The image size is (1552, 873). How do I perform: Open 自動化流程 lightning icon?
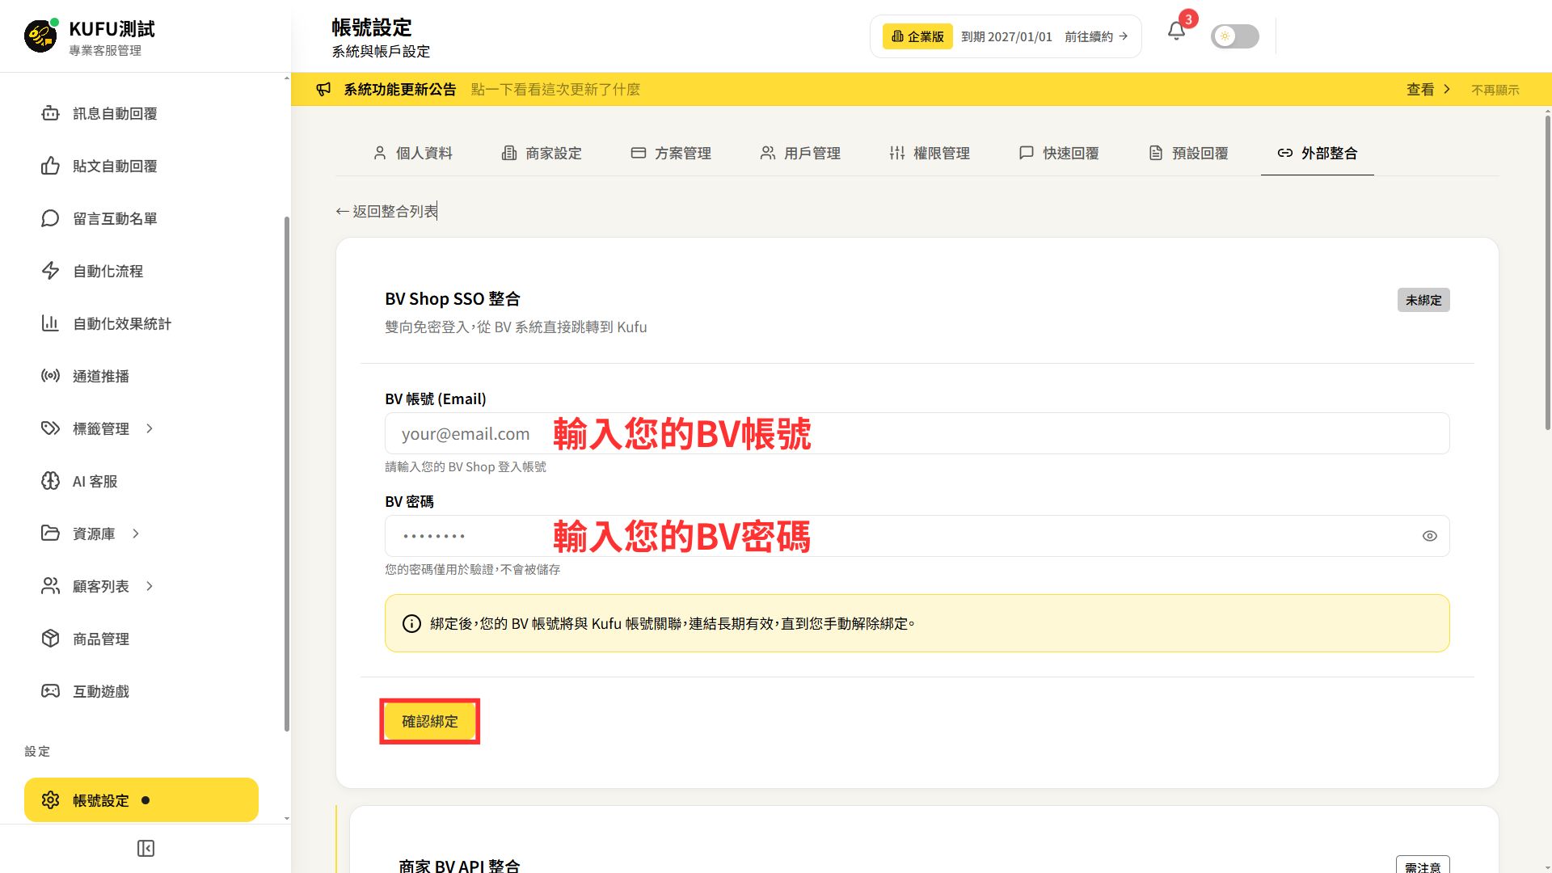50,271
